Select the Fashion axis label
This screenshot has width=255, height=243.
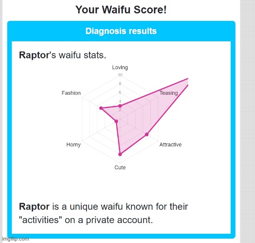[x=71, y=93]
